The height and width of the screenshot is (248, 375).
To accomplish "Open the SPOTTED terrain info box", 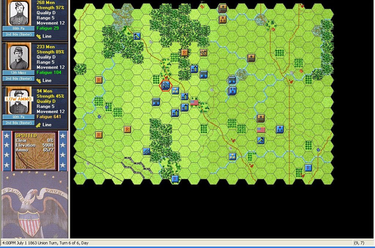I will point(35,151).
